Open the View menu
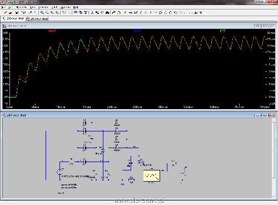The width and height of the screenshot is (278, 205). 32,7
